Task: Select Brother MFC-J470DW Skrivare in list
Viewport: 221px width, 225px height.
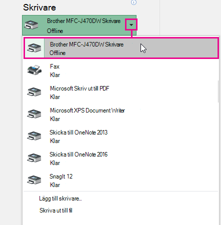Action: coord(121,48)
